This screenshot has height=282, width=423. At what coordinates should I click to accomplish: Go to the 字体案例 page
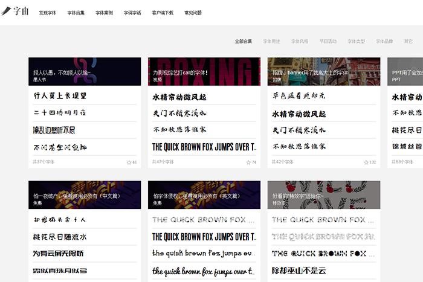(104, 13)
